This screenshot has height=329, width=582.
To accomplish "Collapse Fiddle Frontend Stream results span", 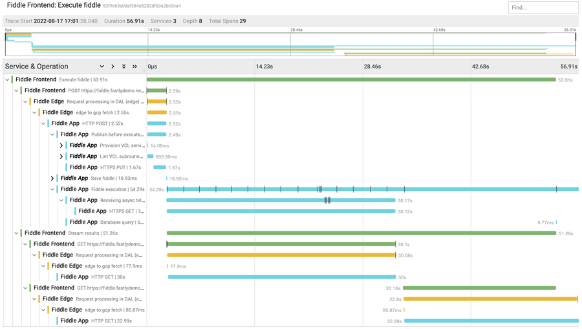I will (x=16, y=233).
